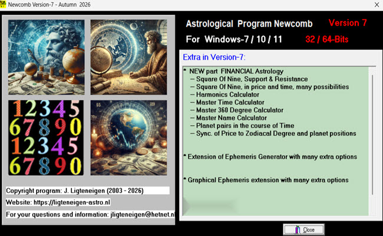Click the door icon on Close button
This screenshot has width=383, height=236.
(297, 230)
